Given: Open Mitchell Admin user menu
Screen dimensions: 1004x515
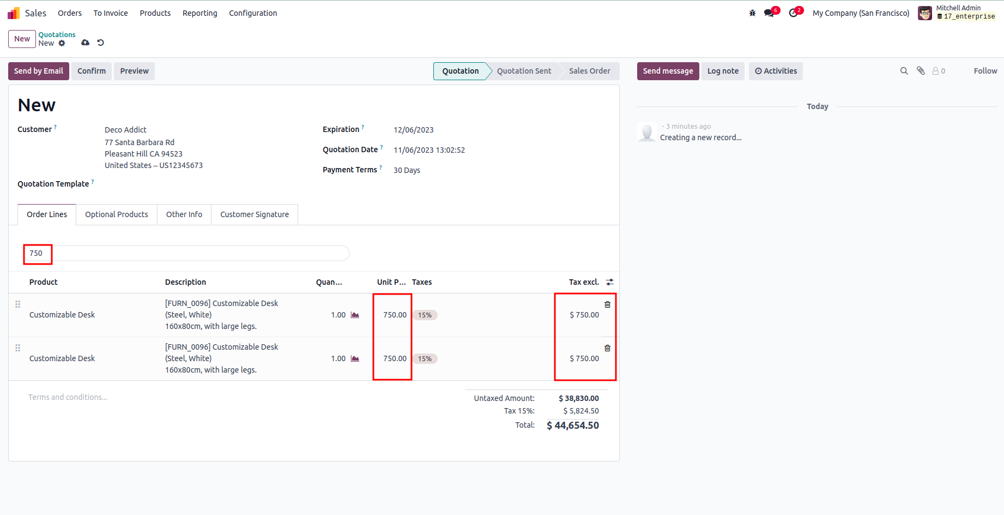Looking at the screenshot, I should pyautogui.click(x=957, y=13).
